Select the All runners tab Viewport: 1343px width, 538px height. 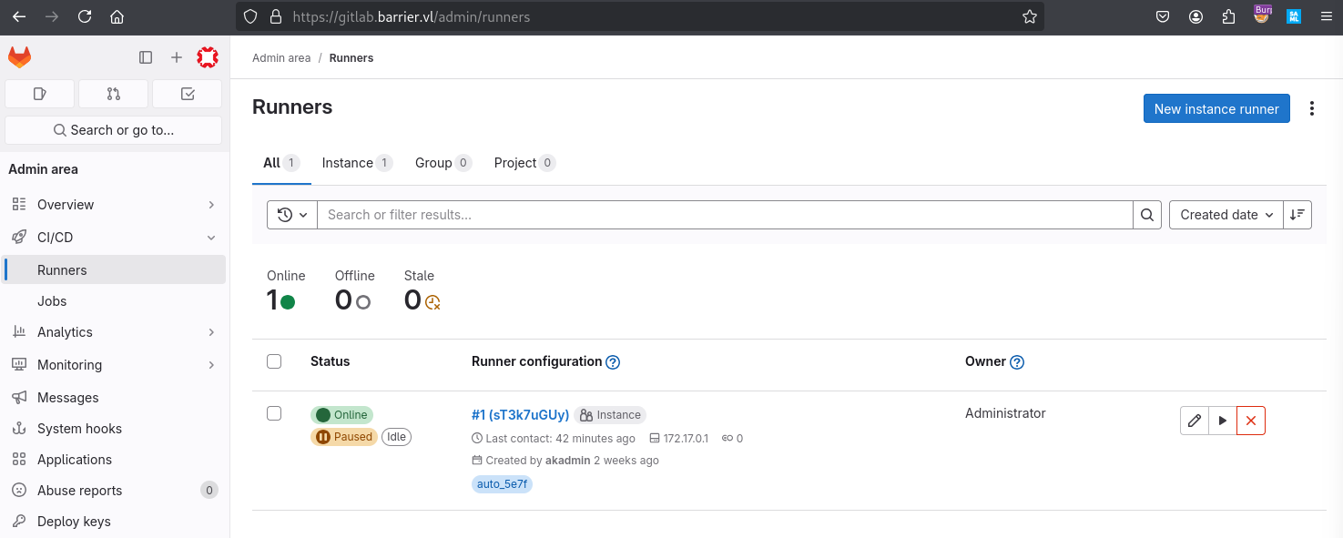(281, 163)
